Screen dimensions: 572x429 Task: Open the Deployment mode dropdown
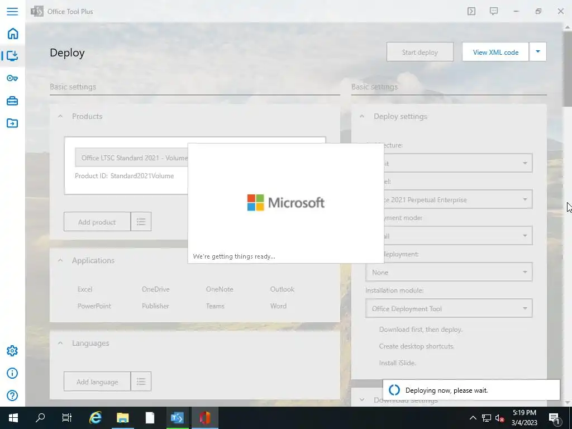tap(458, 236)
